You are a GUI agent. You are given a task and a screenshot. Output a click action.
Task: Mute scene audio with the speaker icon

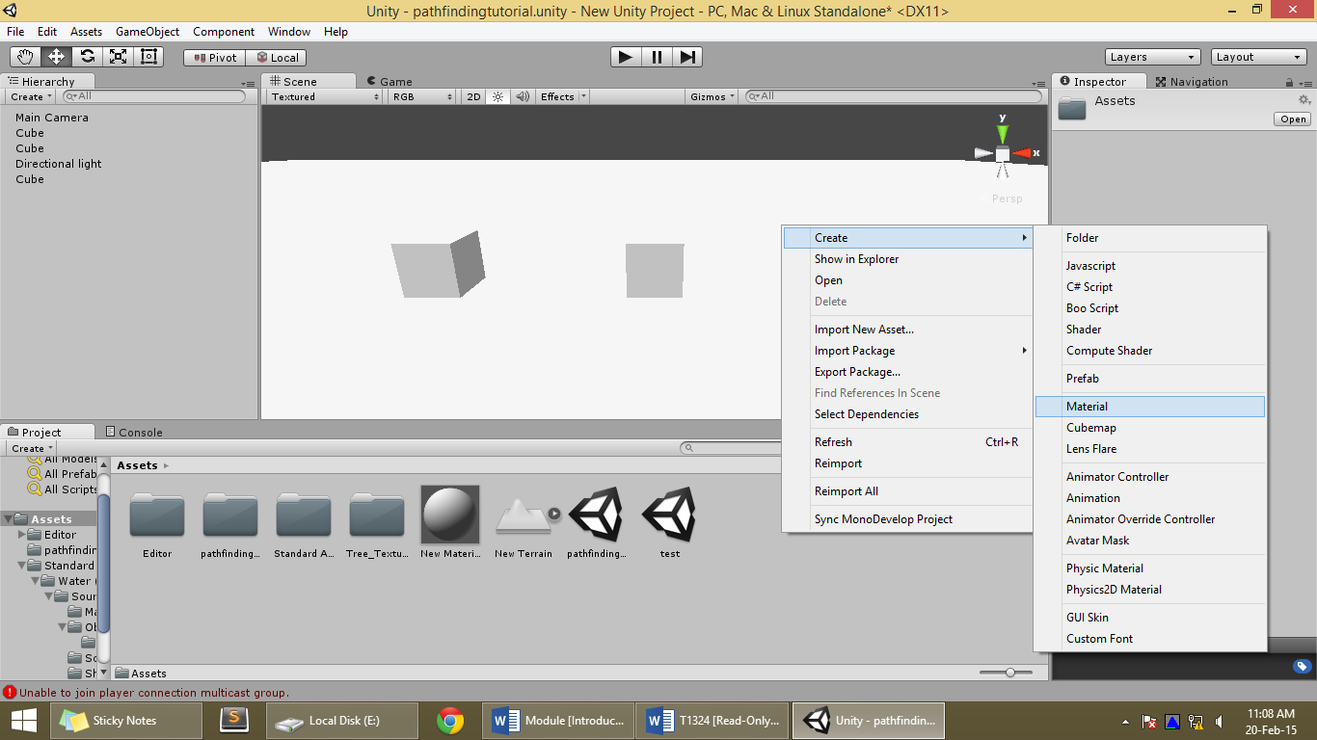click(x=522, y=96)
